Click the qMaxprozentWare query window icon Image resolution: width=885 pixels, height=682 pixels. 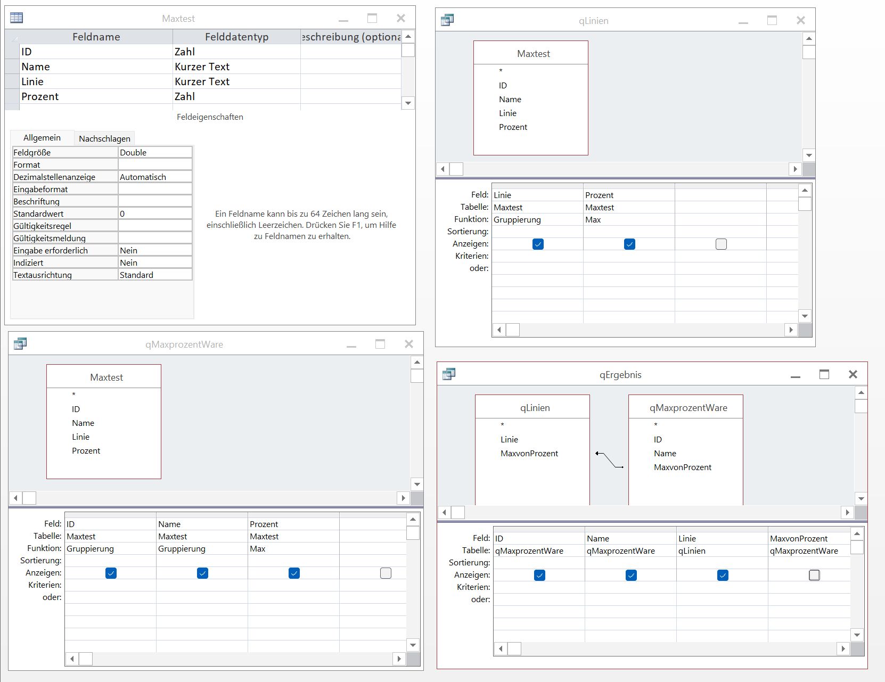(x=20, y=343)
